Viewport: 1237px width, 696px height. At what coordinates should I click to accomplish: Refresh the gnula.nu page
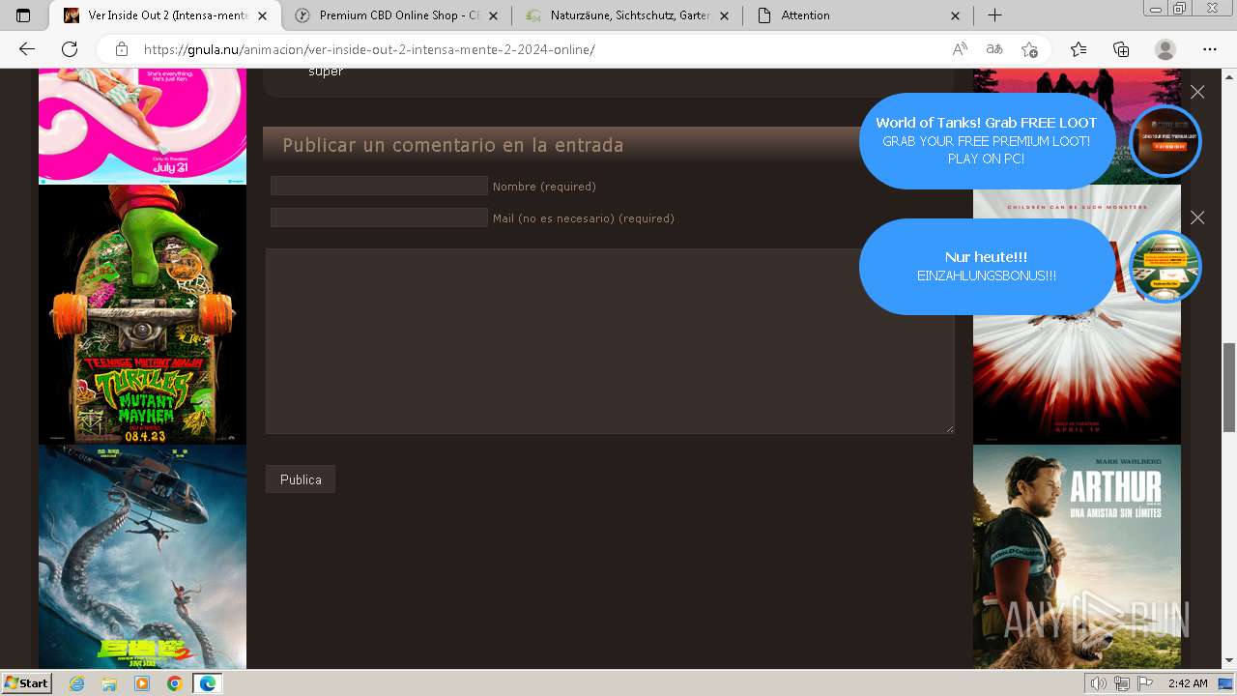click(70, 49)
